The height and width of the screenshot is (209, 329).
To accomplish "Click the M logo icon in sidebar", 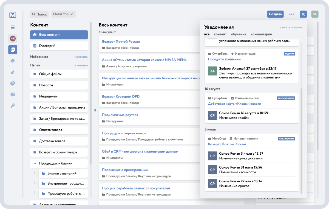I will click(13, 15).
